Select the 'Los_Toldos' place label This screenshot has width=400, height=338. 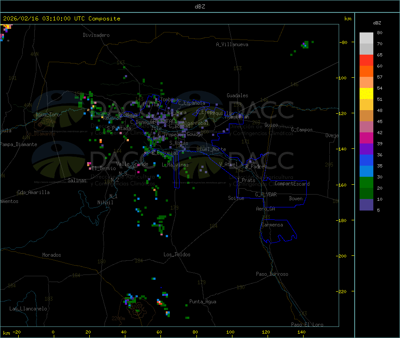(177, 254)
